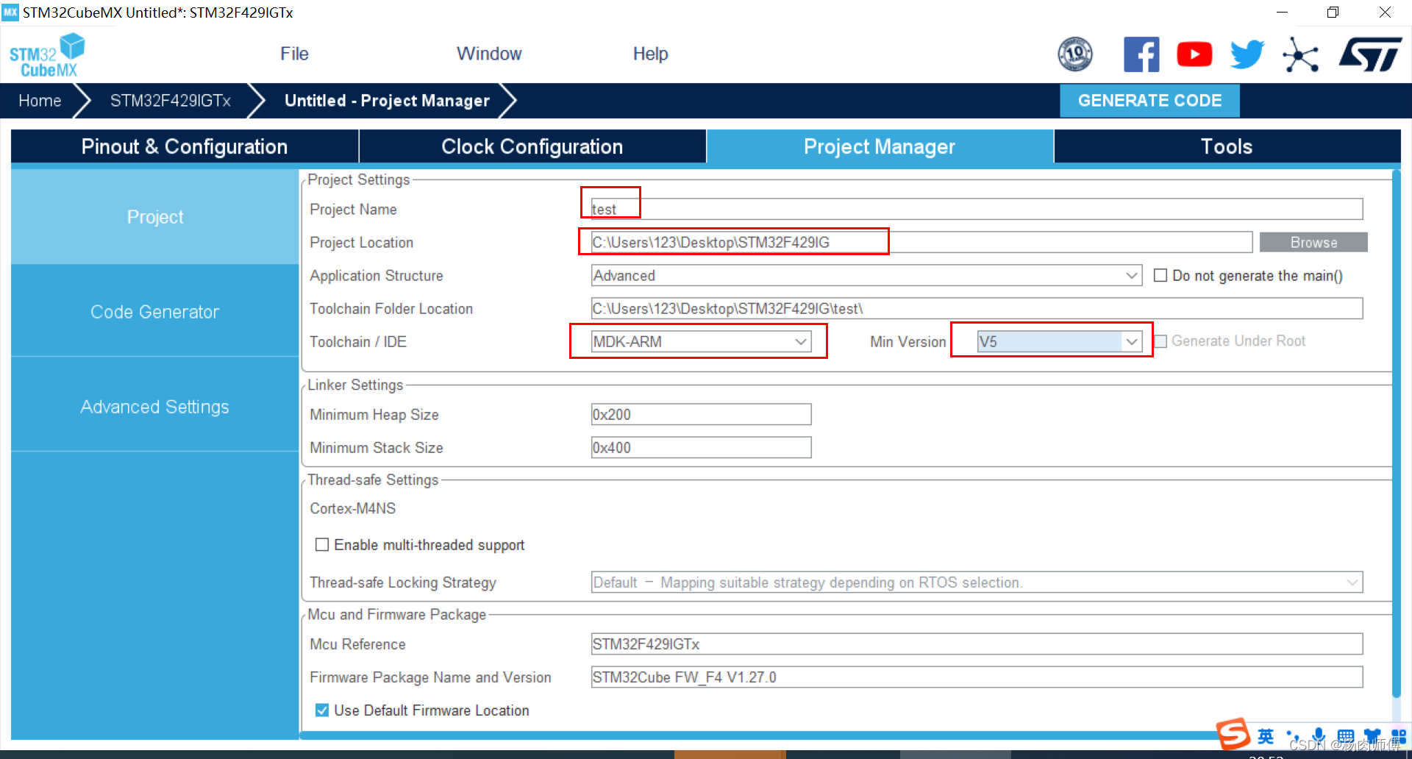Screen dimensions: 1412x759
Task: Open the File menu
Action: [x=294, y=54]
